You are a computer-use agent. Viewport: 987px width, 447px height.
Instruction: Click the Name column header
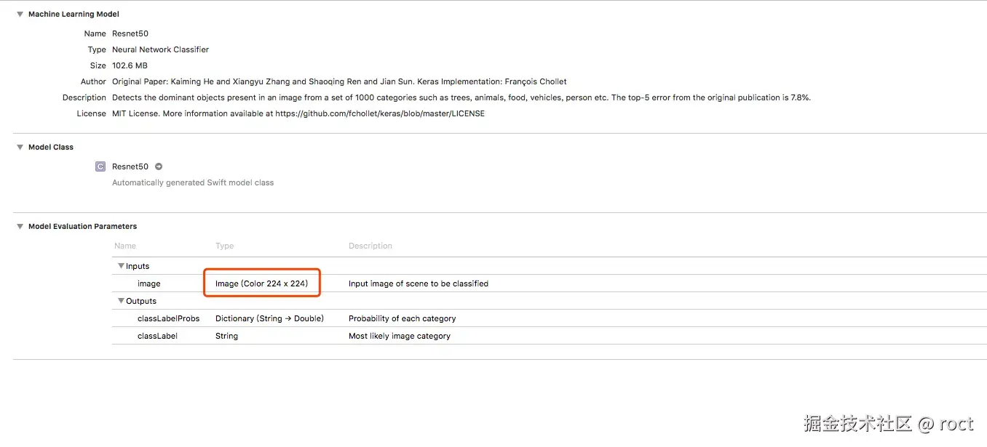pyautogui.click(x=125, y=246)
